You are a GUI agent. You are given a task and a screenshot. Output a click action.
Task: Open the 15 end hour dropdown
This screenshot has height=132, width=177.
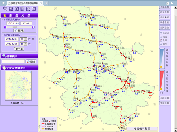click(25, 44)
